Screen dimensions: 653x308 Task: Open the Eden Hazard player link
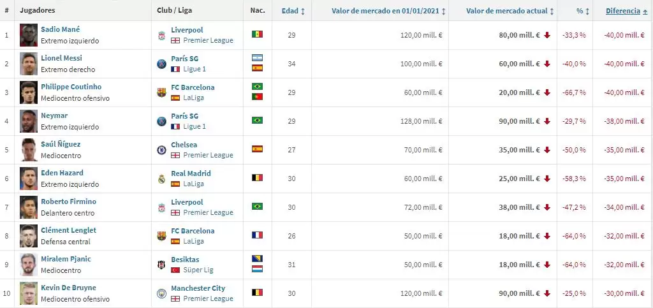point(62,173)
